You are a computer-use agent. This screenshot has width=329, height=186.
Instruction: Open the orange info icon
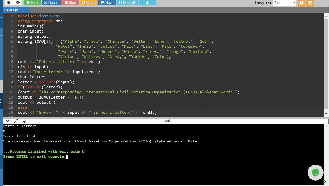coord(302,3)
